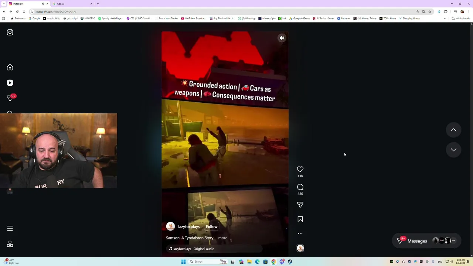Viewport: 473px width, 266px height.
Task: Open browser home page button
Action: click(x=24, y=11)
